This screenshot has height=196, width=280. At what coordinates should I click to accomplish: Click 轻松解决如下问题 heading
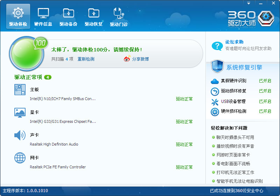tap(229, 128)
